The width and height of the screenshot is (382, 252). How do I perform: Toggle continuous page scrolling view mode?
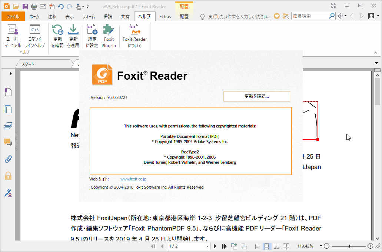coord(267,246)
